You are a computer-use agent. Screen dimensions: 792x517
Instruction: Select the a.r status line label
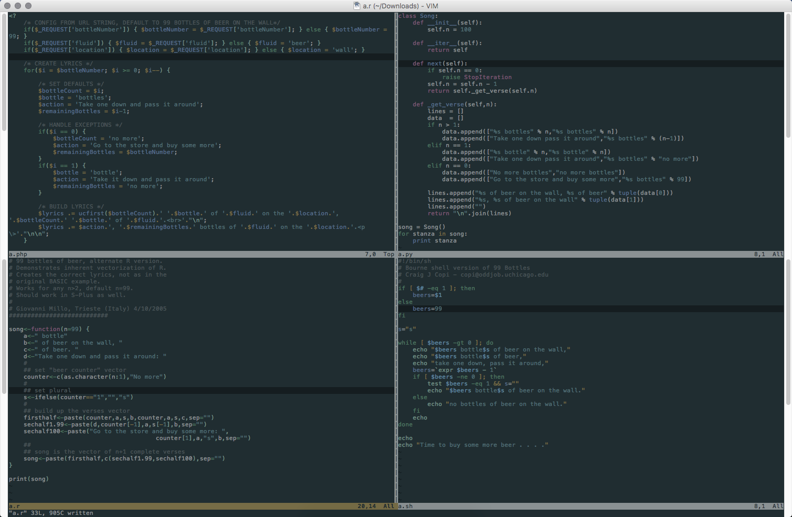(x=15, y=506)
